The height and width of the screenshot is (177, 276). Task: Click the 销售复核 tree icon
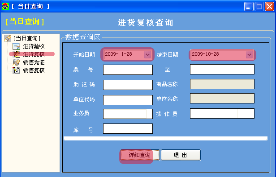point(16,70)
